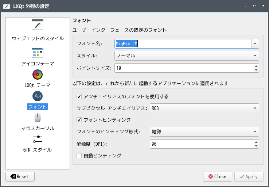Viewport: 269px width, 187px height.
Task: Select the アイコンテーマ (icon theme) icon
Action: [38, 53]
